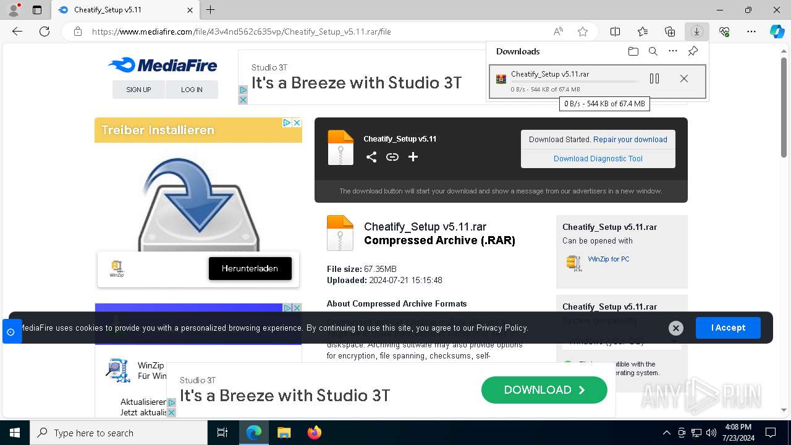Refresh the page with the reload icon
This screenshot has height=445, width=791.
[44, 32]
